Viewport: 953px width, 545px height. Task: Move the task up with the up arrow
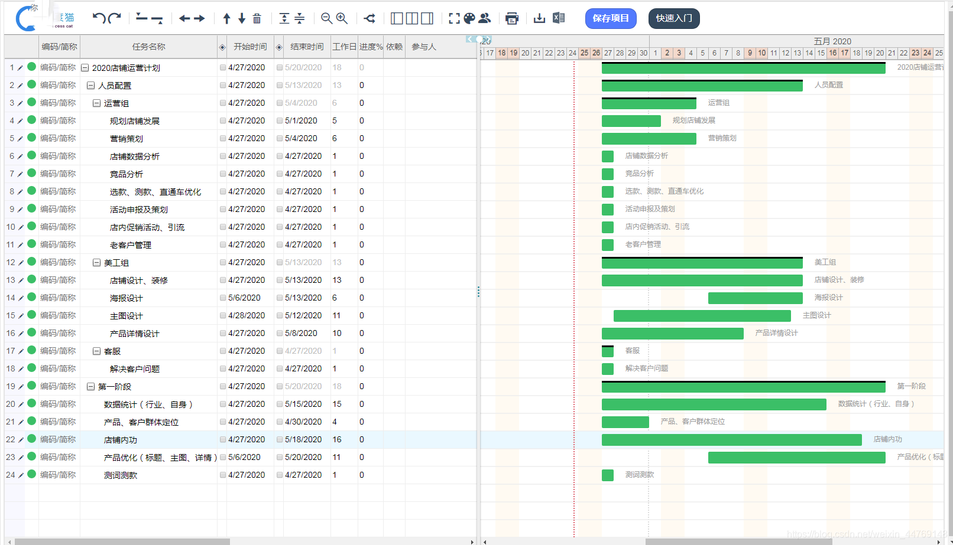pyautogui.click(x=226, y=18)
